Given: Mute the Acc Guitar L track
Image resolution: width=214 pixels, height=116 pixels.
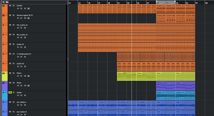Looking at the screenshot, I should (10, 102).
